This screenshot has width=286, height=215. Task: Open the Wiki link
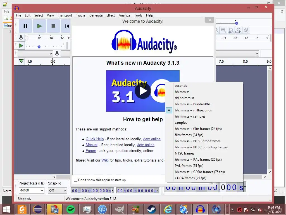coord(105,160)
